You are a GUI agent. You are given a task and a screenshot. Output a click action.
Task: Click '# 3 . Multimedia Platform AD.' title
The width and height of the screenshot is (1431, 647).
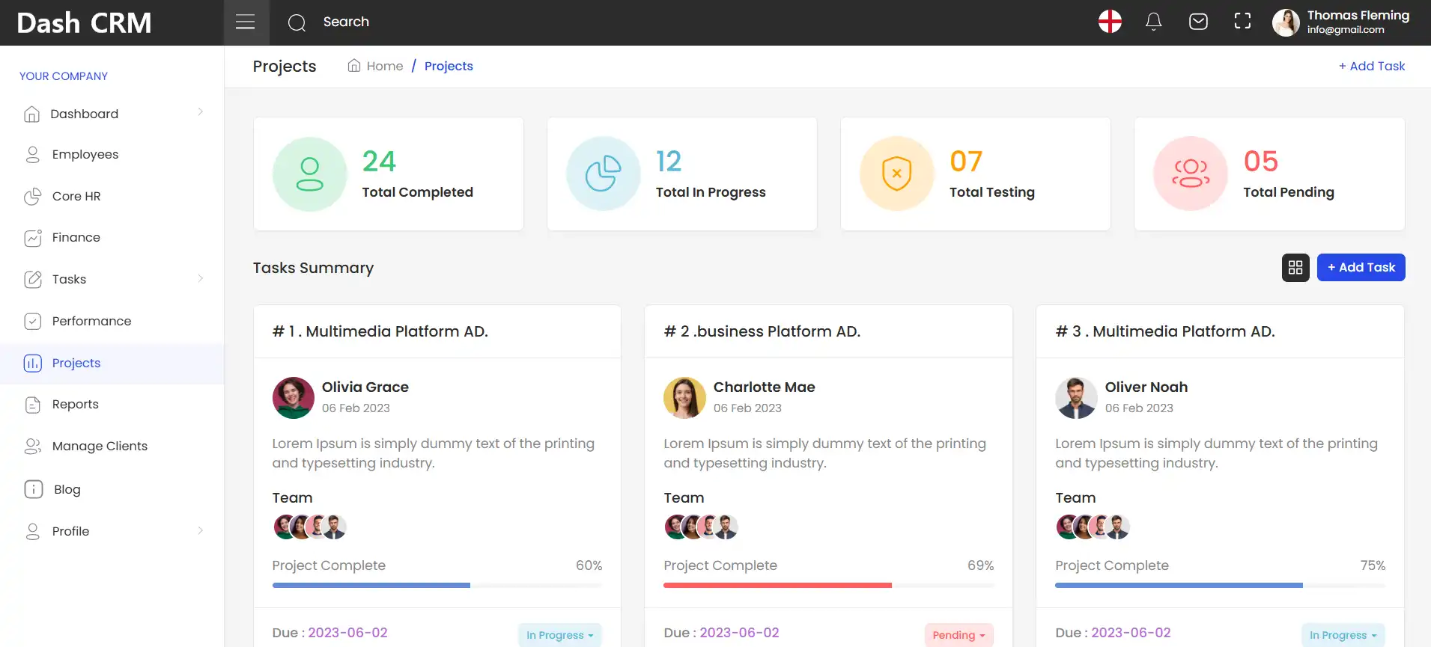[1165, 331]
